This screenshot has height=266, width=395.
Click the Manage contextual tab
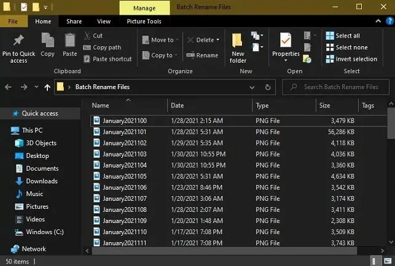point(144,8)
